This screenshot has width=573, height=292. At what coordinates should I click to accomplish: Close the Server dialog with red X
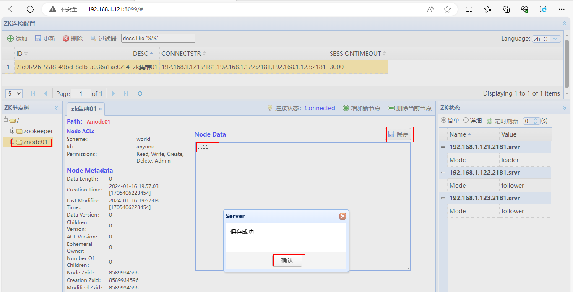click(x=343, y=216)
